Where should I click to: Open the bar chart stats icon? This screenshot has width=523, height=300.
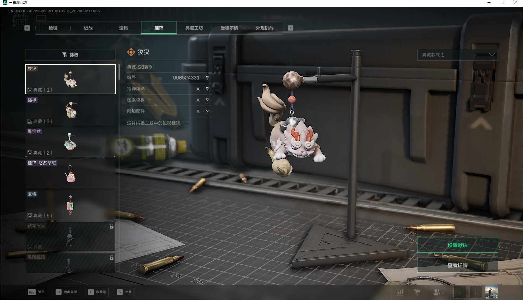(400, 292)
